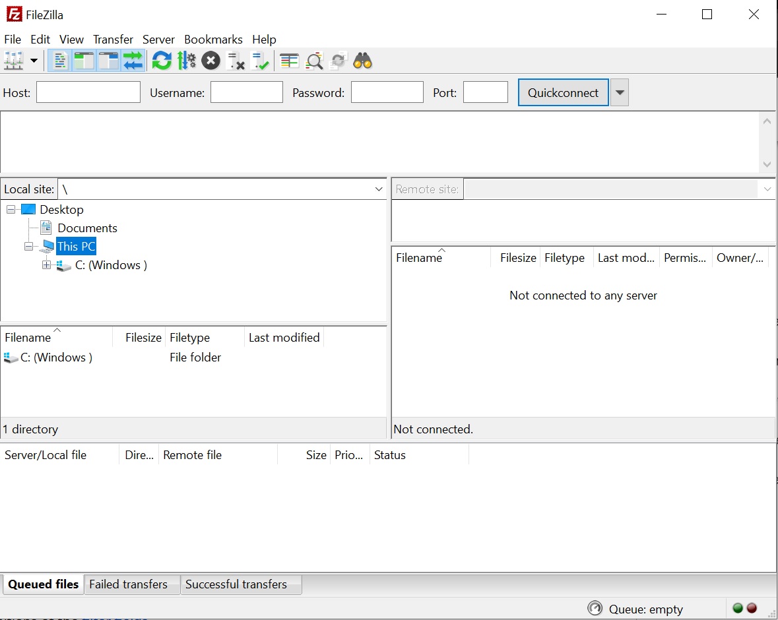The width and height of the screenshot is (778, 620).
Task: Open the Transfer menu
Action: click(x=113, y=39)
